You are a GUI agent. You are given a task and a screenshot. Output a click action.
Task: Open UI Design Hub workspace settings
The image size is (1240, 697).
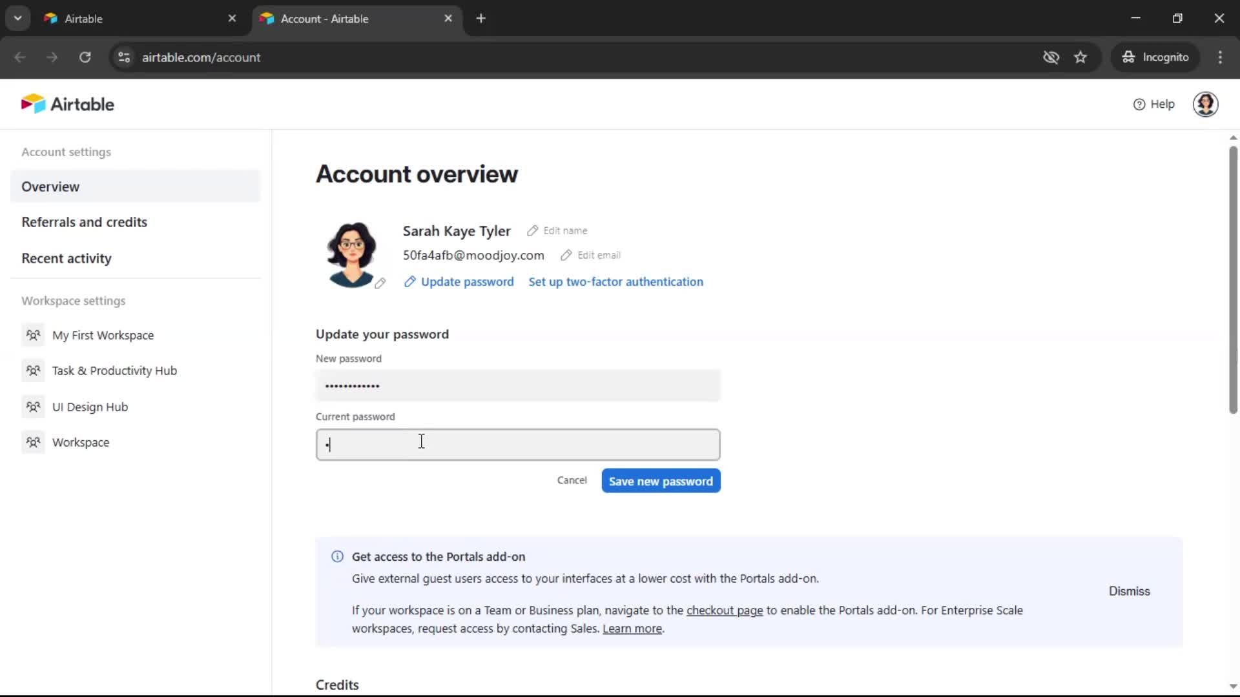tap(90, 407)
